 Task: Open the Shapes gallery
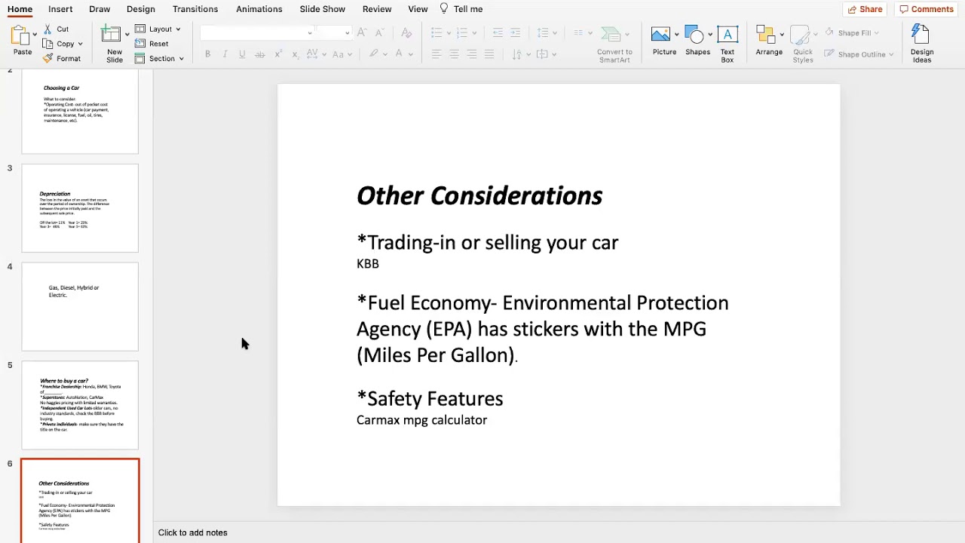coord(697,41)
